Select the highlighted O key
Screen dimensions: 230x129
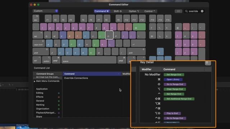(109, 35)
